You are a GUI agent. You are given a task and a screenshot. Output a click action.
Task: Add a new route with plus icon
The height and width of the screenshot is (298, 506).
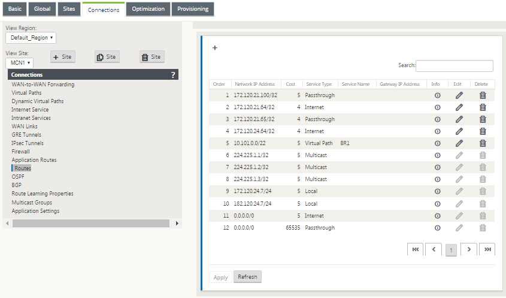coord(215,48)
